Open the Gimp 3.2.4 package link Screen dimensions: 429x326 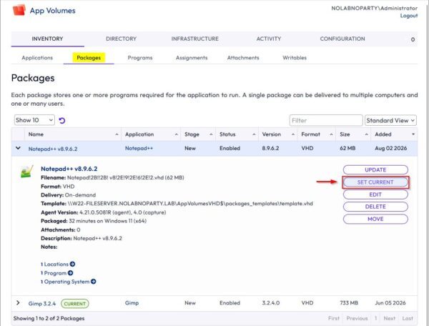(x=42, y=304)
